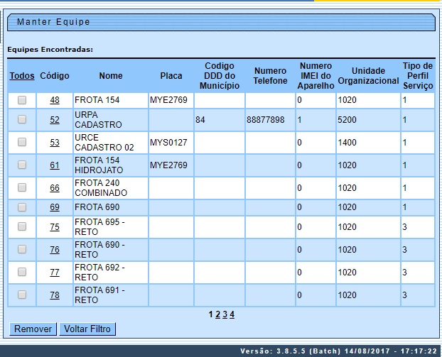Open code 77 for FROTA 692 - RETO

(55, 273)
